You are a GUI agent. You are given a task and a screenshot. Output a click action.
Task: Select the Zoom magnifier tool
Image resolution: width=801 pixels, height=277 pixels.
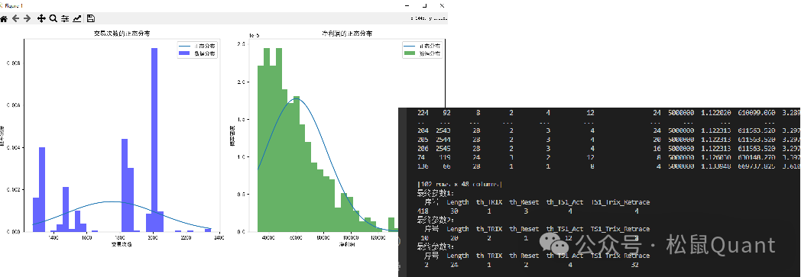click(54, 19)
